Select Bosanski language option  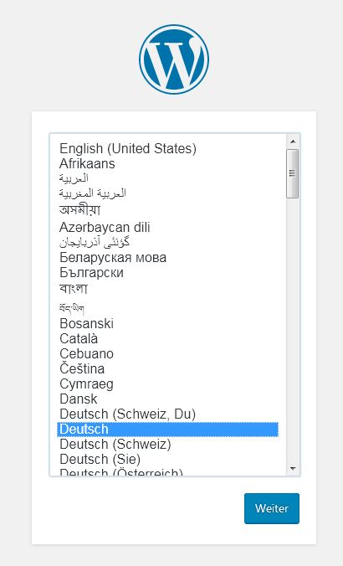86,323
